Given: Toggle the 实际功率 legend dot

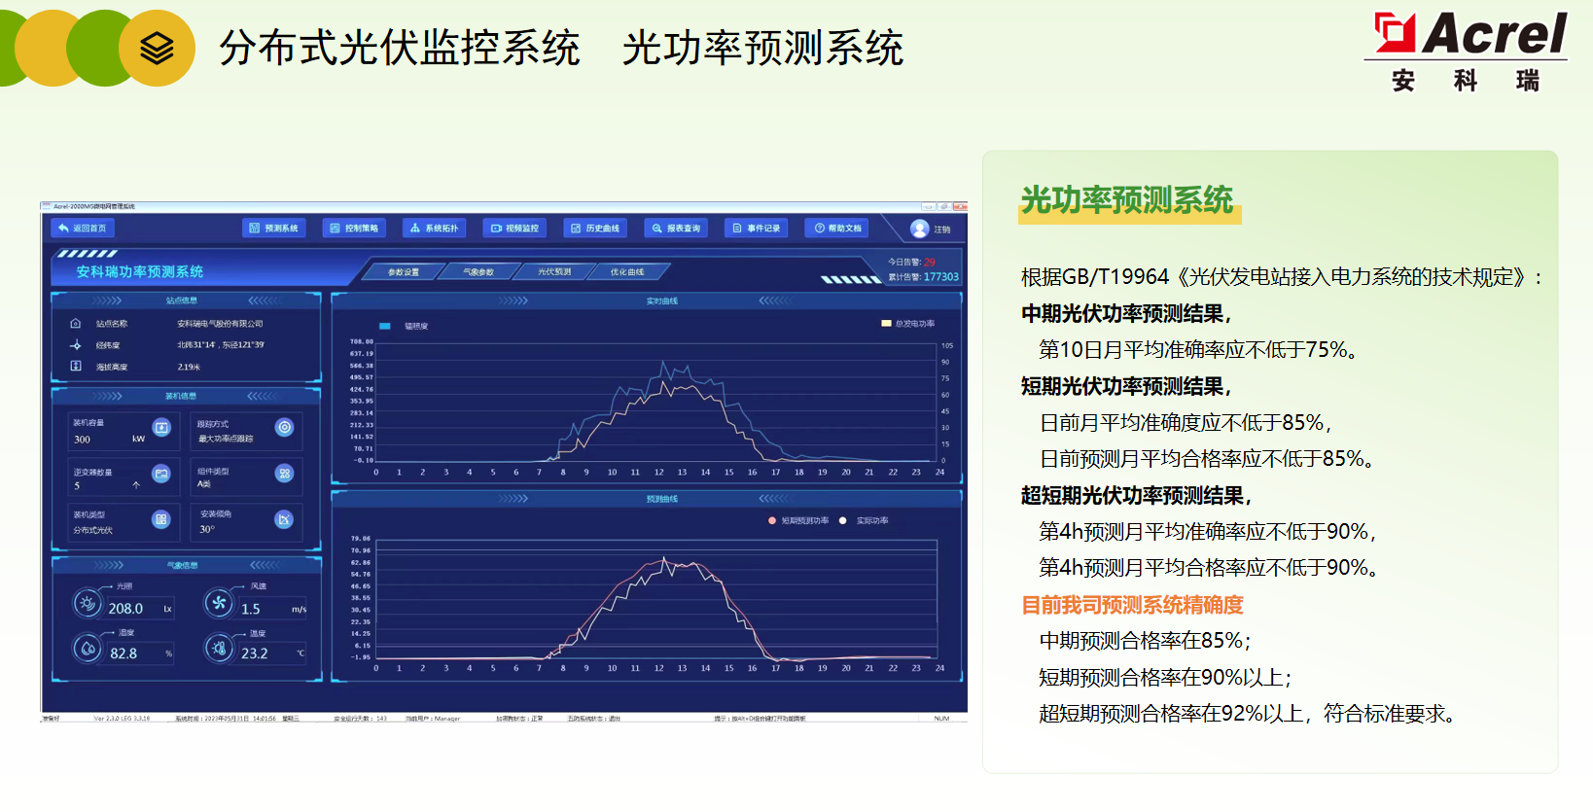Looking at the screenshot, I should [x=843, y=521].
